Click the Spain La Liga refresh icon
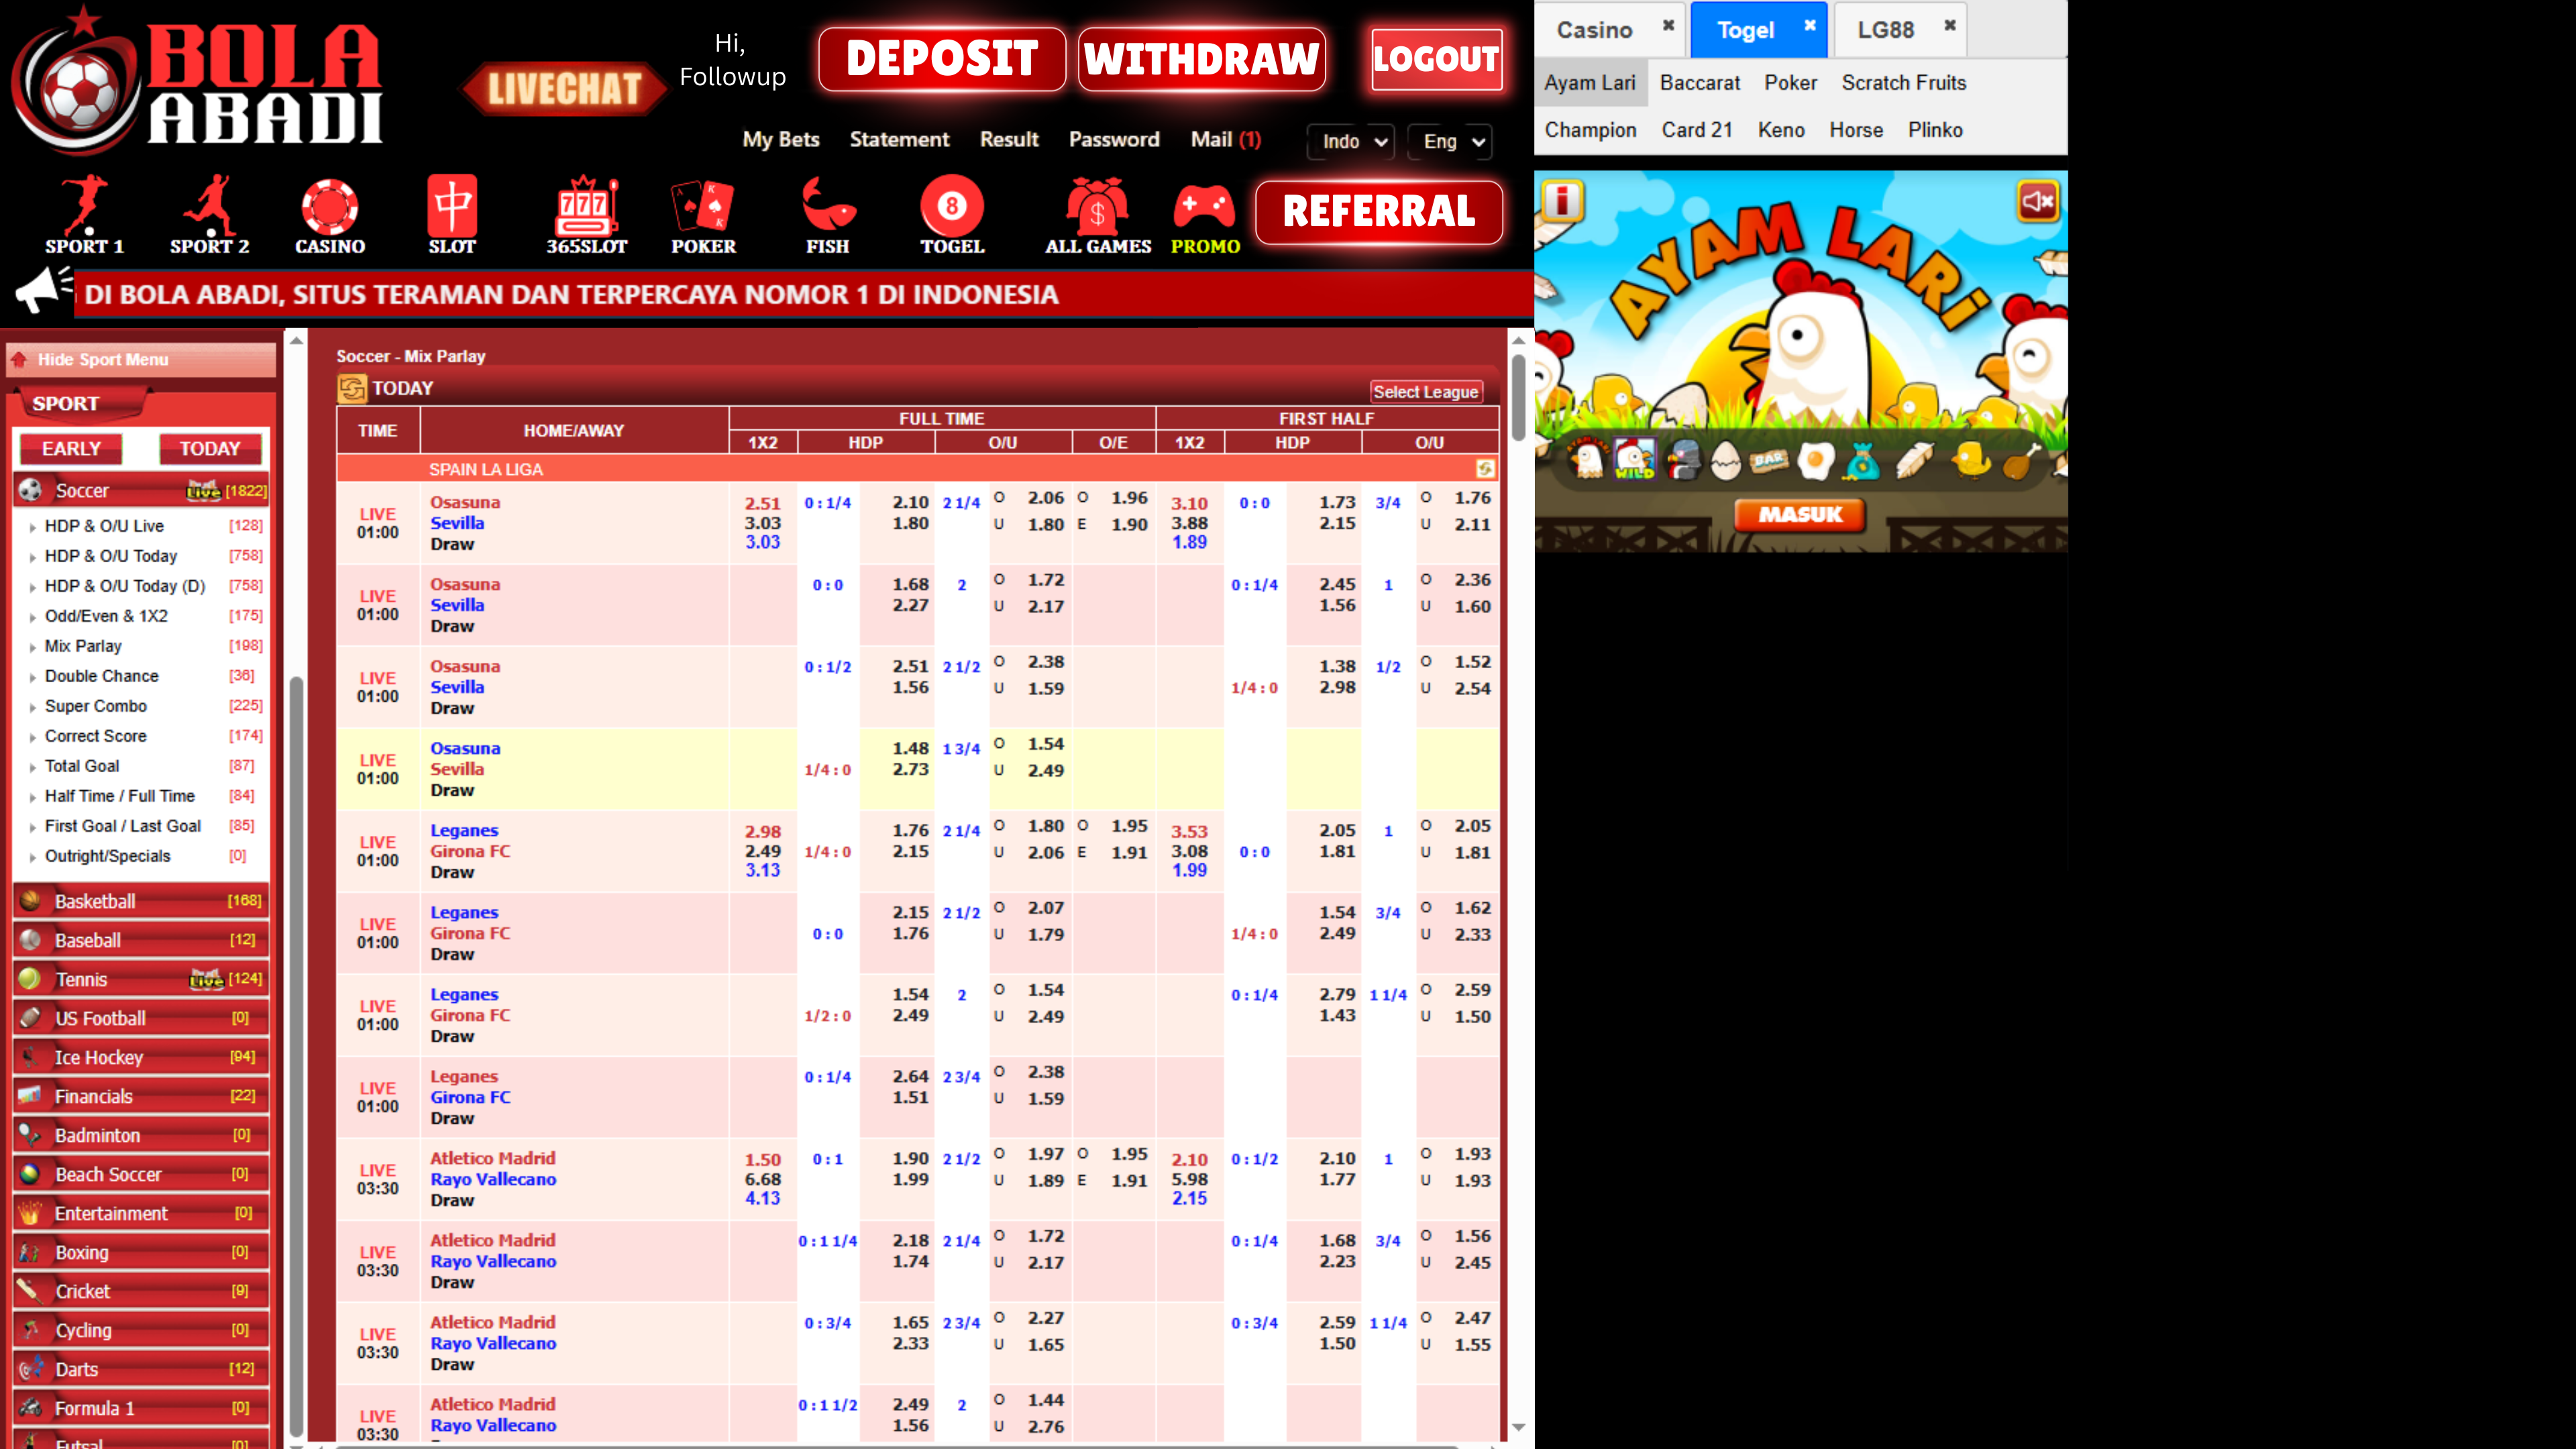 1485,469
